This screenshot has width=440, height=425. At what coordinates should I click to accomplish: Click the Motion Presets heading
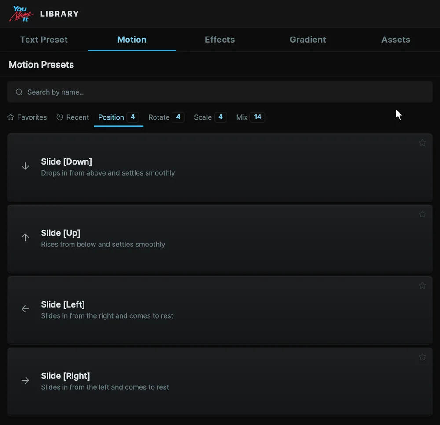(41, 65)
